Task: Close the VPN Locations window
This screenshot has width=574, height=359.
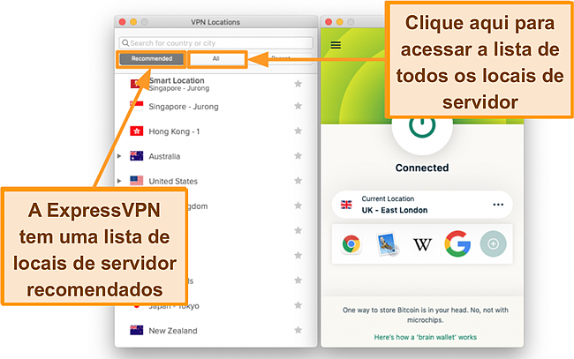Action: click(123, 22)
